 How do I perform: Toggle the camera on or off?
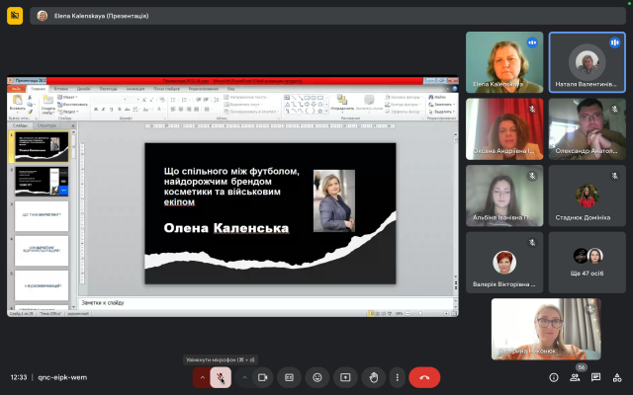tap(263, 377)
